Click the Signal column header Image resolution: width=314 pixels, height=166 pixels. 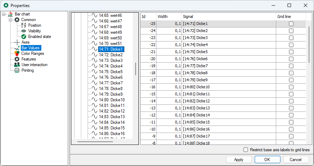[229, 17]
